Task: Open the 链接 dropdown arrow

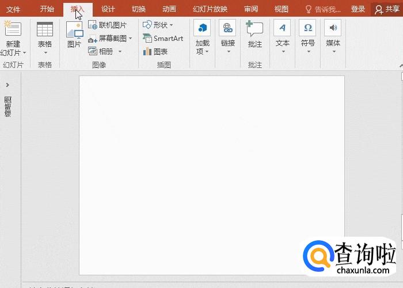Action: pyautogui.click(x=229, y=52)
